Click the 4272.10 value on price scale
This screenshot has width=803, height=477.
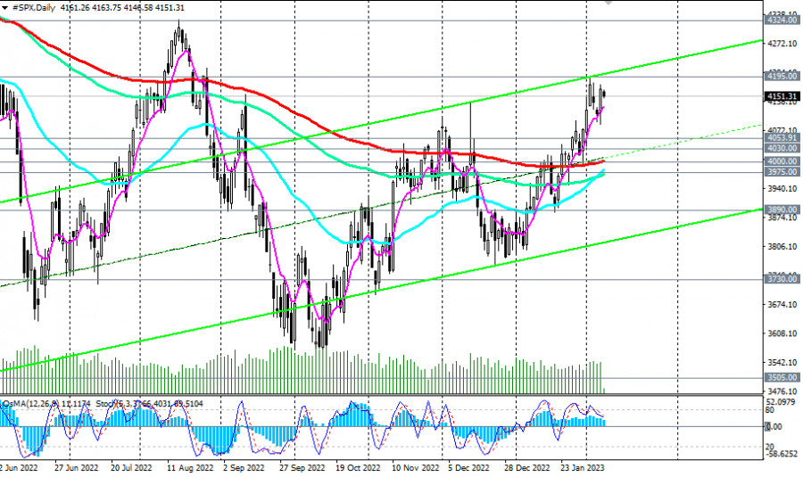[782, 44]
